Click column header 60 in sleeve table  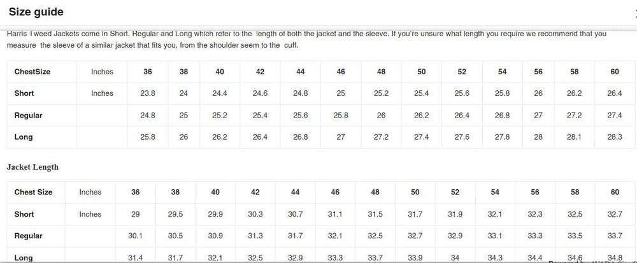pos(615,72)
